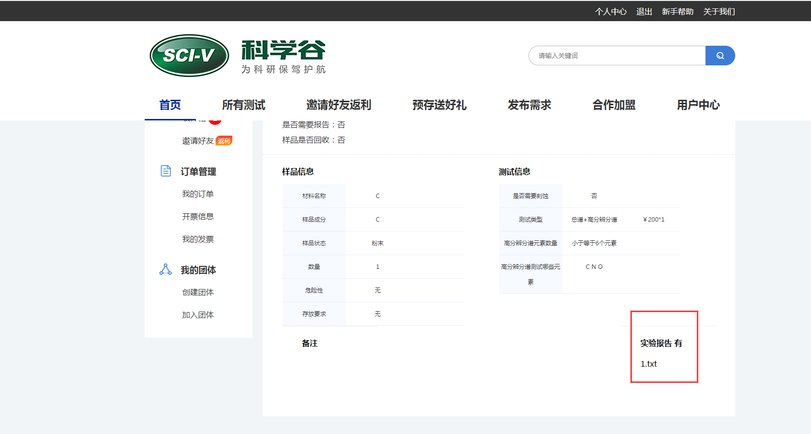
Task: Navigate to 合作加盟
Action: click(x=614, y=105)
